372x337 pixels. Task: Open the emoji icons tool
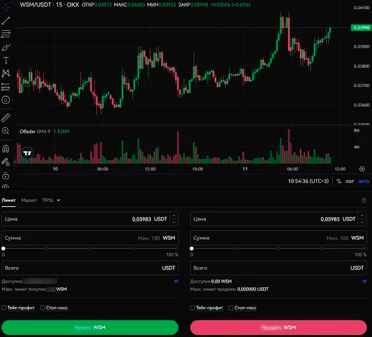[6, 100]
